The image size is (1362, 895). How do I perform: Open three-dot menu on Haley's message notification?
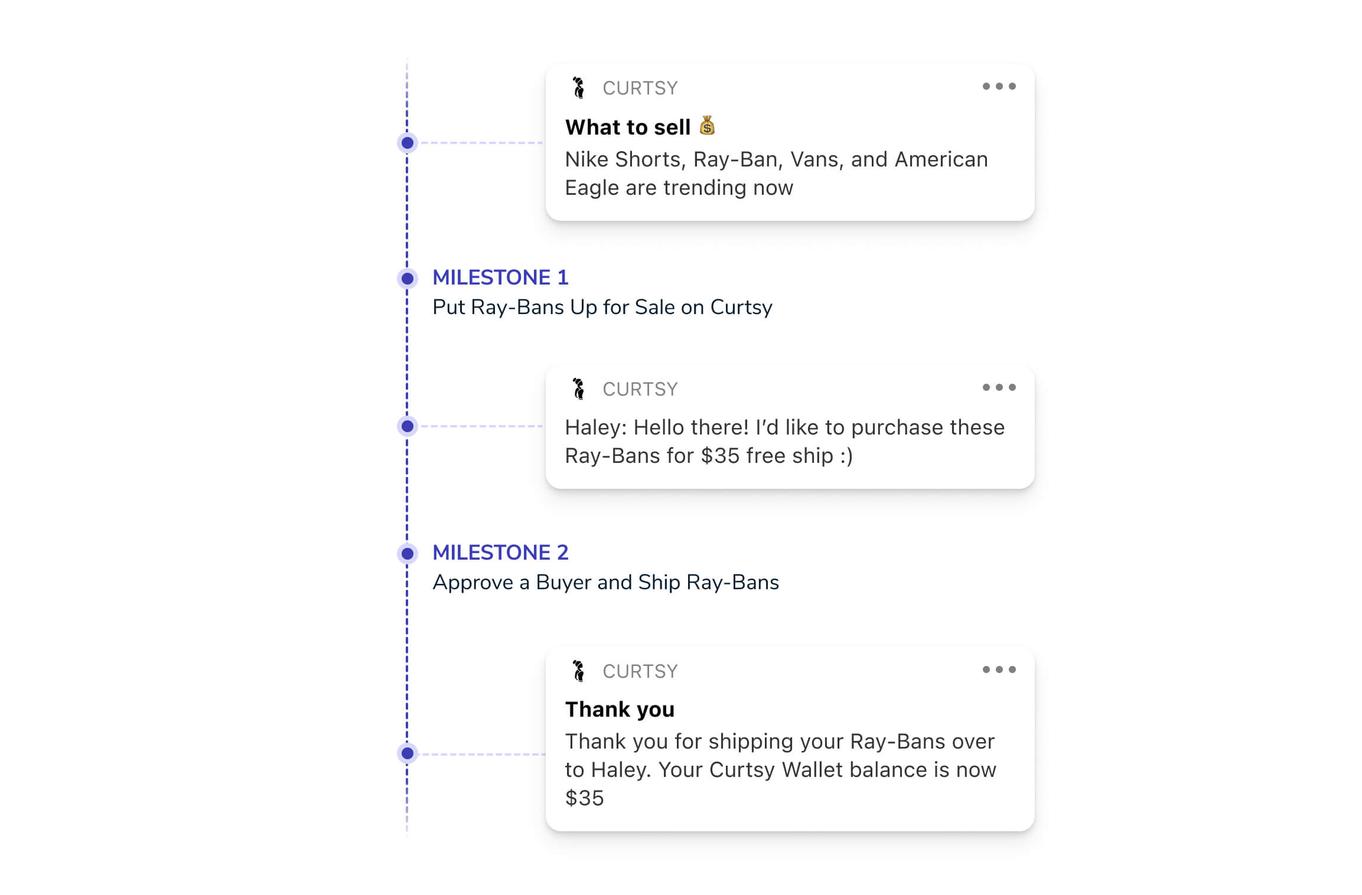click(x=999, y=387)
